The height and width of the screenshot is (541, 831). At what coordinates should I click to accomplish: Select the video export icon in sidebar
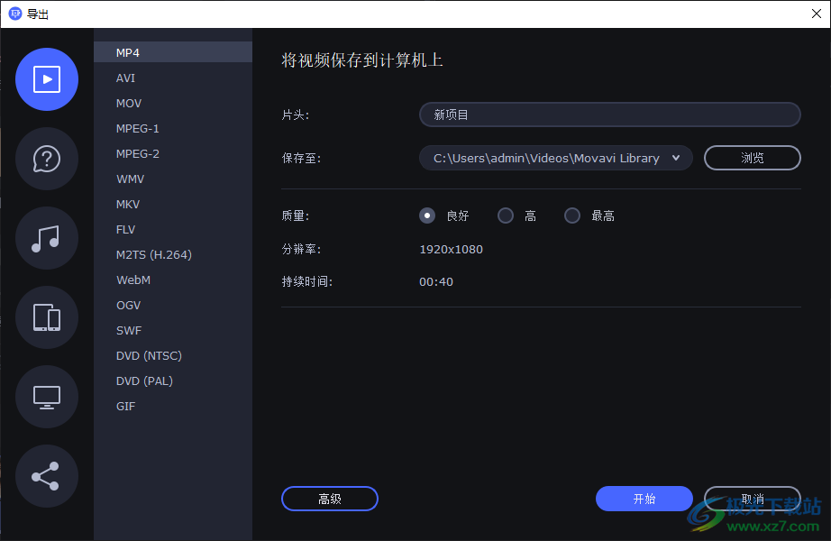47,79
